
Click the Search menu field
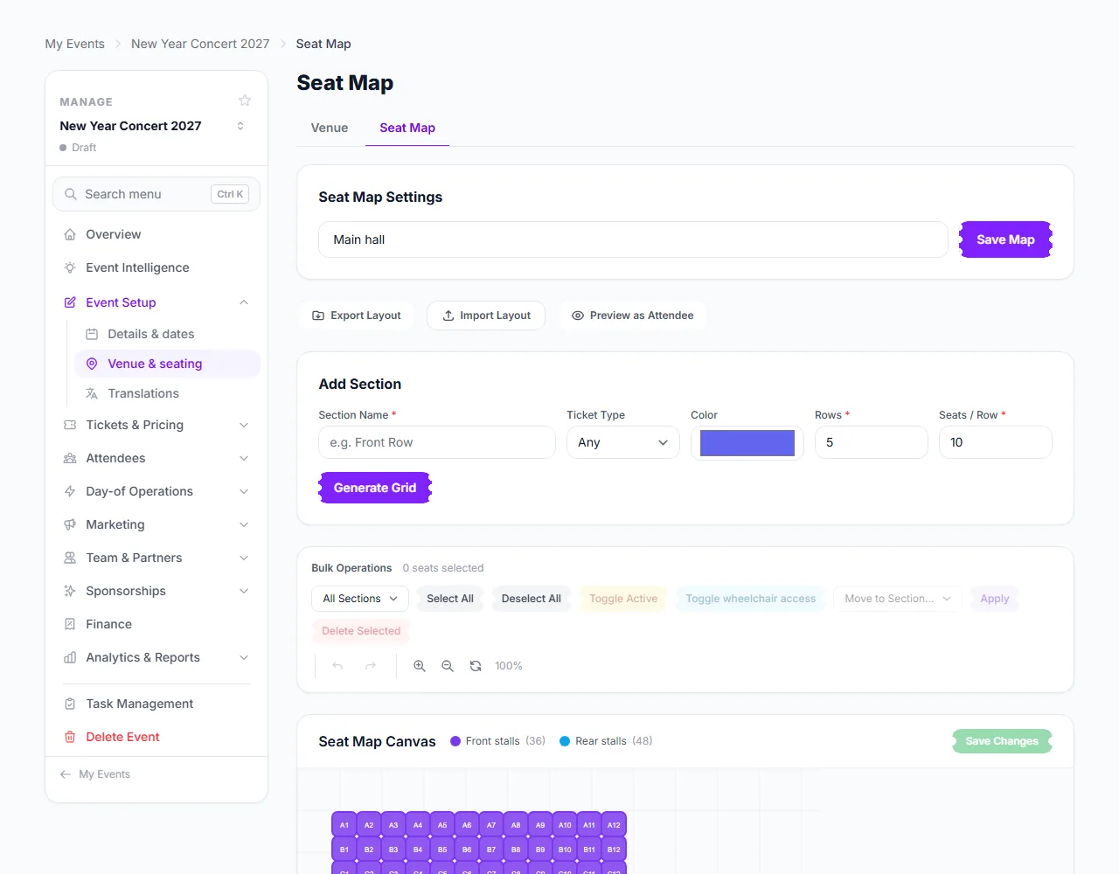point(156,194)
